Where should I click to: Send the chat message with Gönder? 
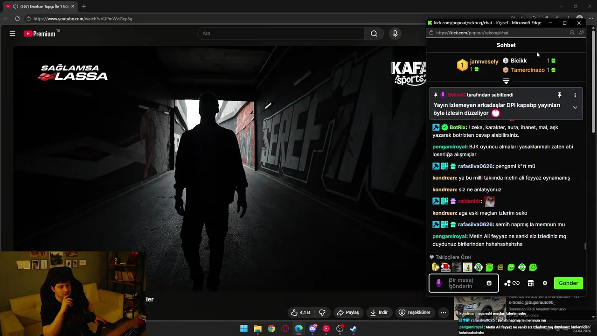pos(568,283)
